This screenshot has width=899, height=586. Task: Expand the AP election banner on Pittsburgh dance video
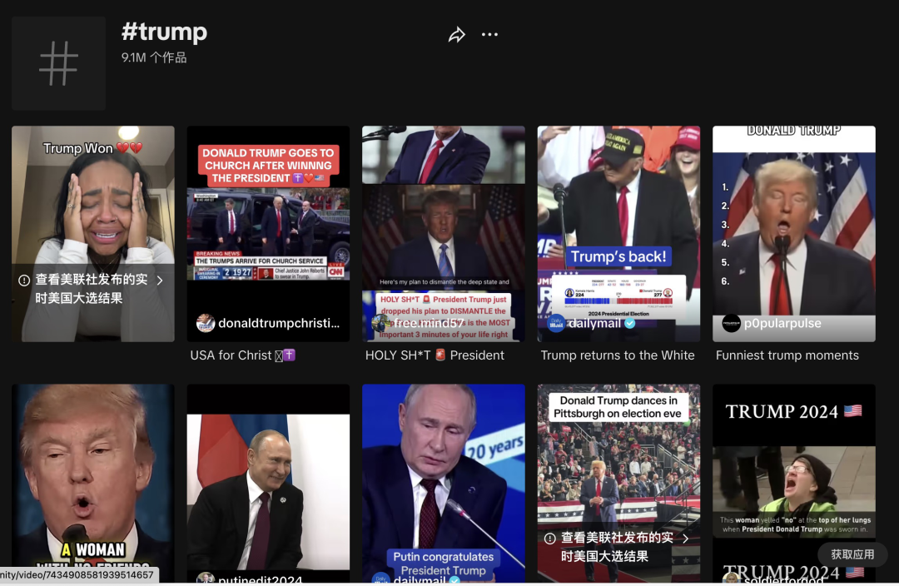pos(686,539)
